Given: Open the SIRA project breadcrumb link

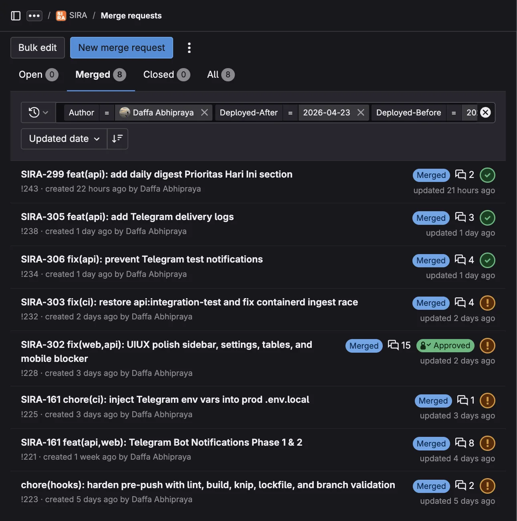Looking at the screenshot, I should tap(78, 15).
